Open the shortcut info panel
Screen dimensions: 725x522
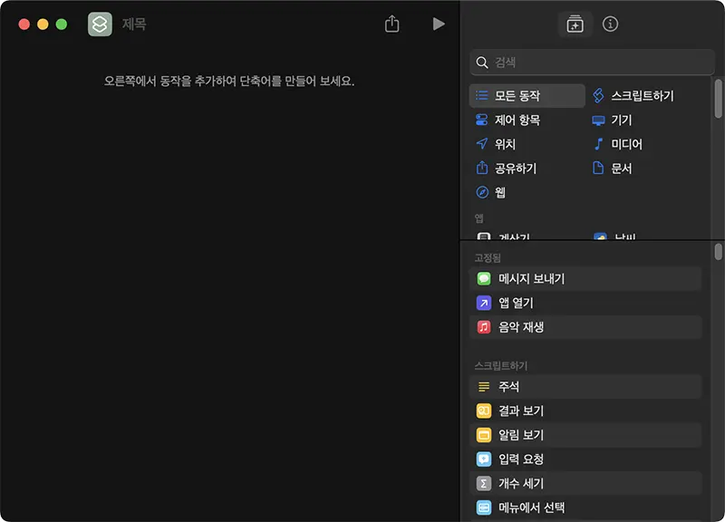click(x=610, y=24)
